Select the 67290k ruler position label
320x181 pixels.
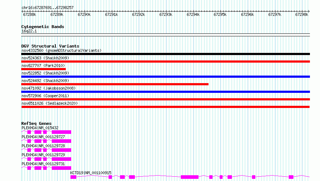tap(84, 14)
